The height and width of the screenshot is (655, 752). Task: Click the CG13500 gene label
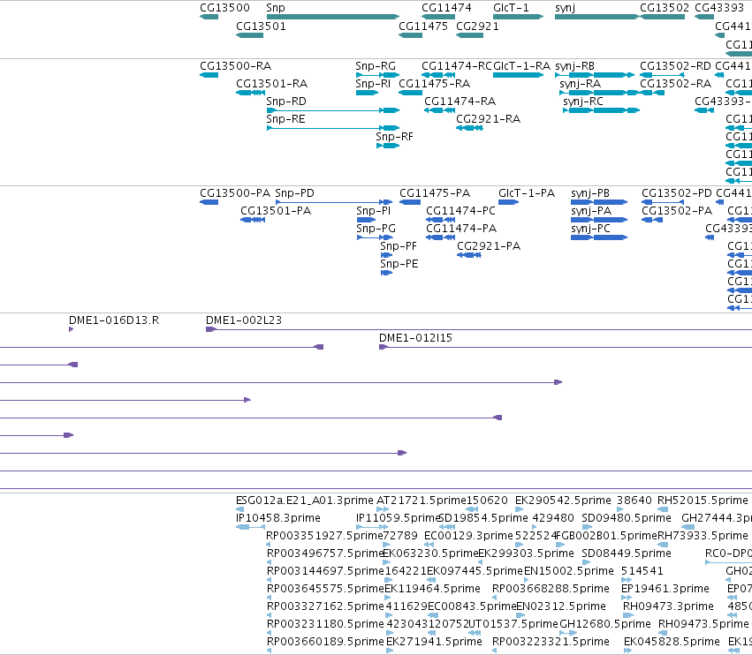tap(224, 8)
